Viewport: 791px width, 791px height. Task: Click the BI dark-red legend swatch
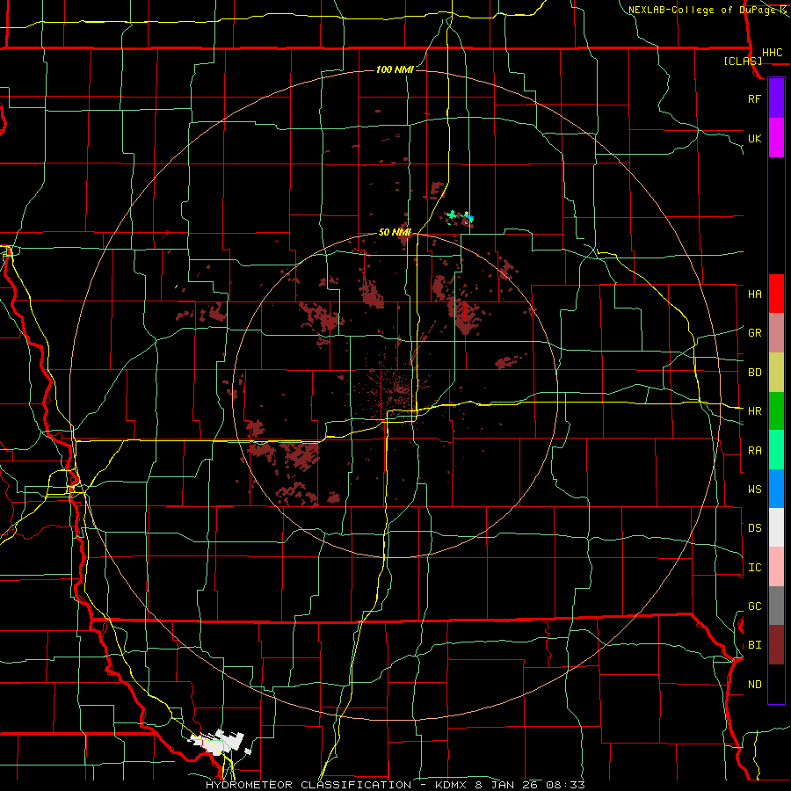(x=776, y=645)
